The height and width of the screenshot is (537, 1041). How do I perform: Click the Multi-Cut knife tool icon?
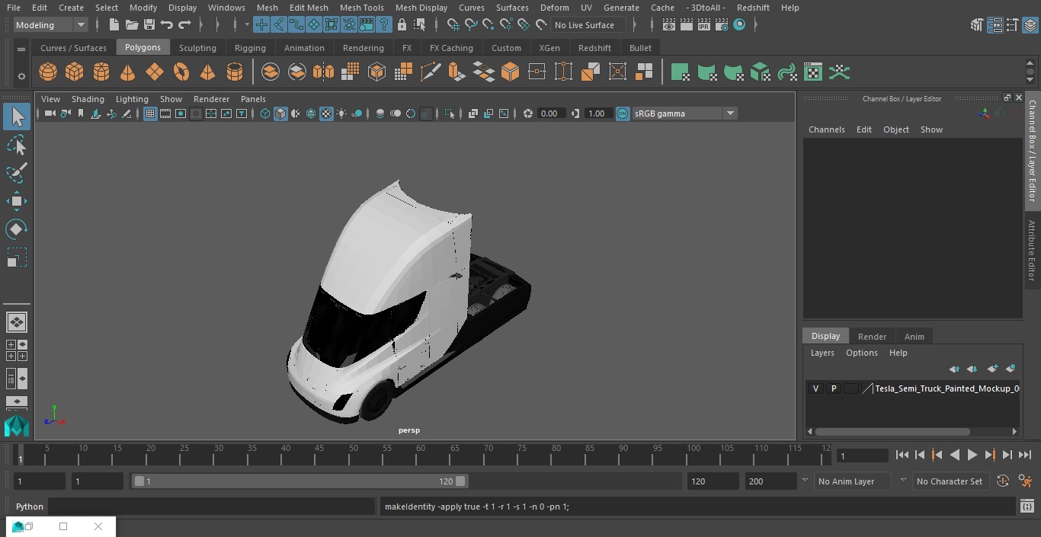[431, 72]
